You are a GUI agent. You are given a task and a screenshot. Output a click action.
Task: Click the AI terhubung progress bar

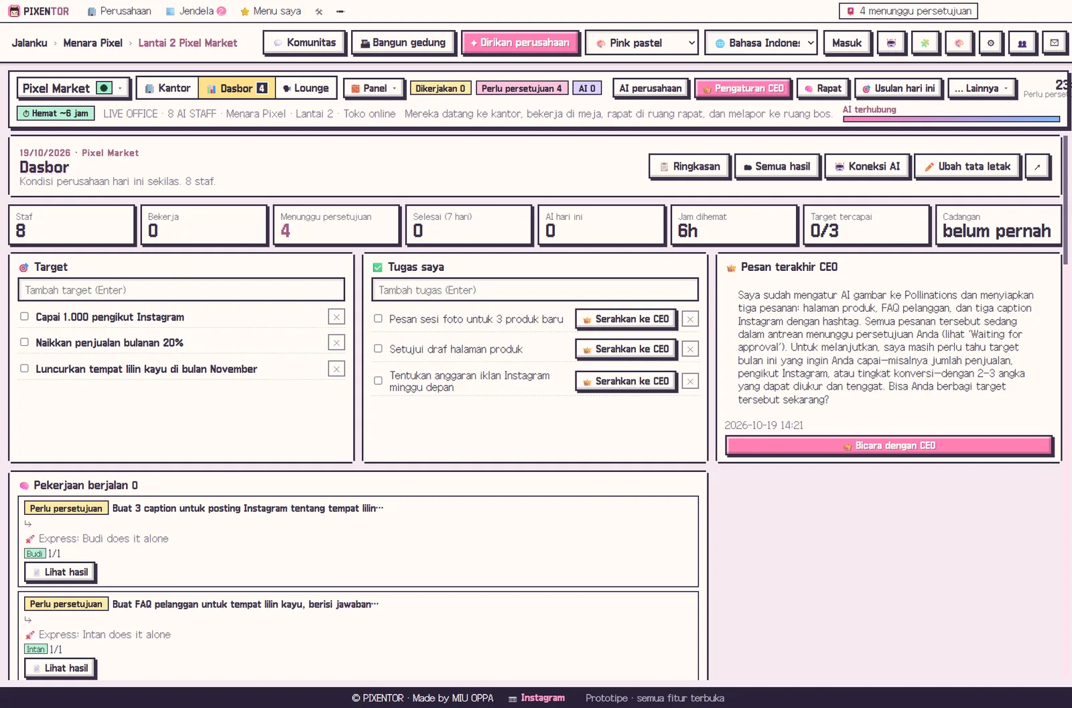(951, 119)
